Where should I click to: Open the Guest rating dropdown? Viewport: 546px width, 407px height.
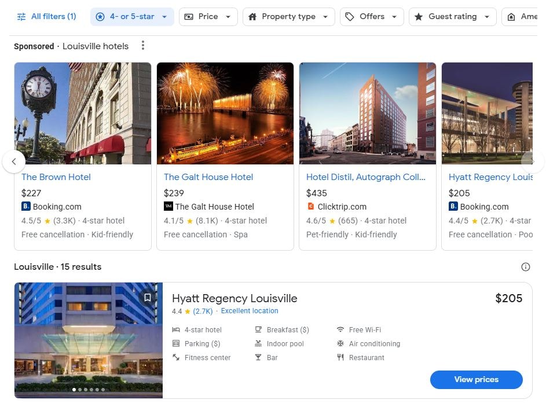pos(453,16)
